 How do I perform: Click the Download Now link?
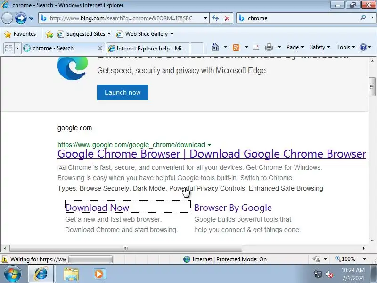click(97, 208)
